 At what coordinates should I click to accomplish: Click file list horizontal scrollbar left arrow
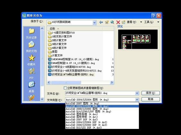[49, 82]
